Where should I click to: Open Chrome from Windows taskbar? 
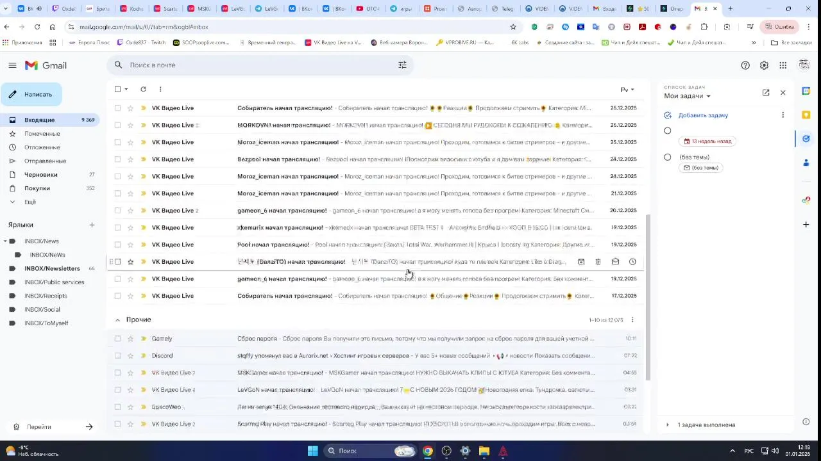click(x=428, y=451)
